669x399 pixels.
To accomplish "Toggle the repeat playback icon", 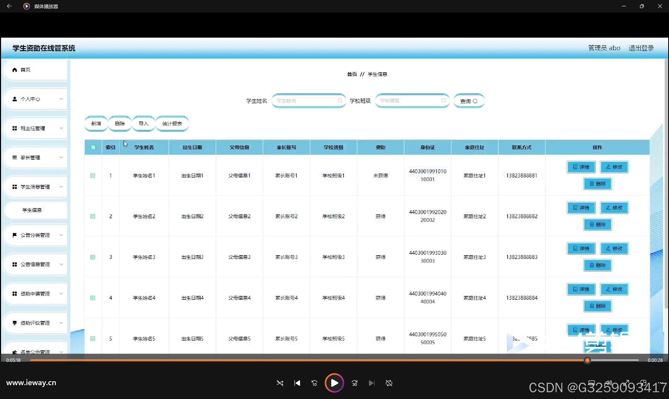I will pos(389,383).
